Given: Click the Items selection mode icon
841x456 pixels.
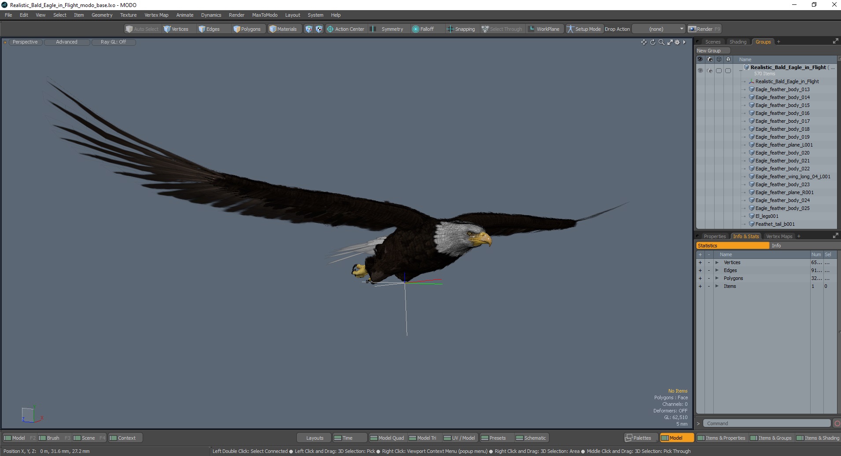Looking at the screenshot, I should 309,29.
